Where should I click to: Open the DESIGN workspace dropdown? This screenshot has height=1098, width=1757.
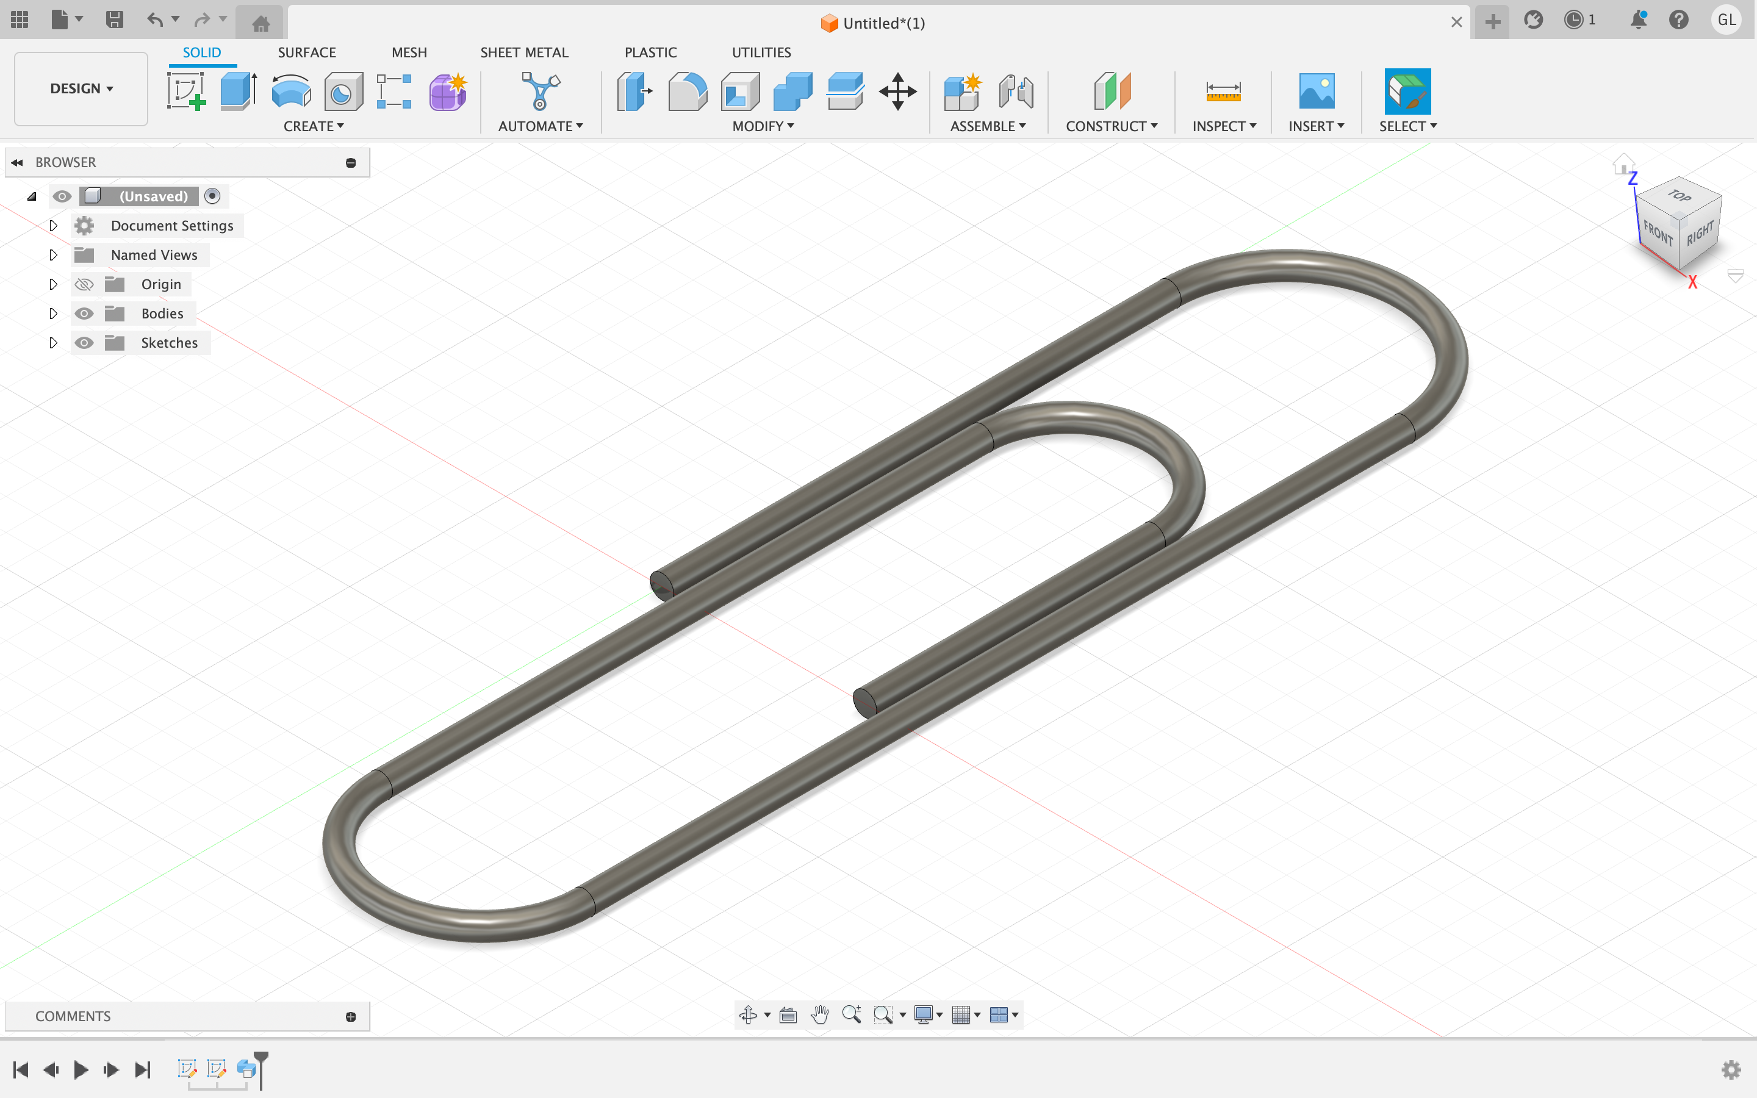pyautogui.click(x=81, y=88)
